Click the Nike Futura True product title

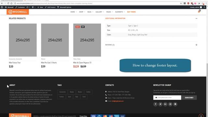15,63
